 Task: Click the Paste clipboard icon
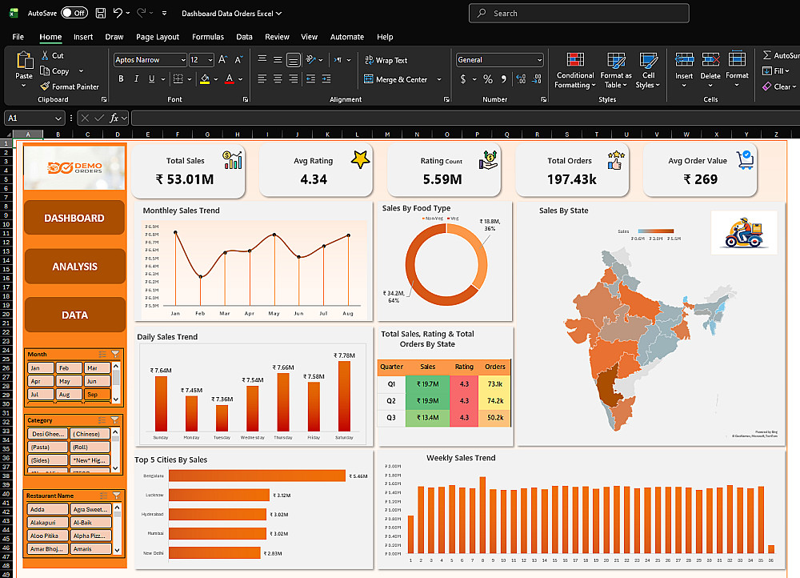(x=24, y=61)
